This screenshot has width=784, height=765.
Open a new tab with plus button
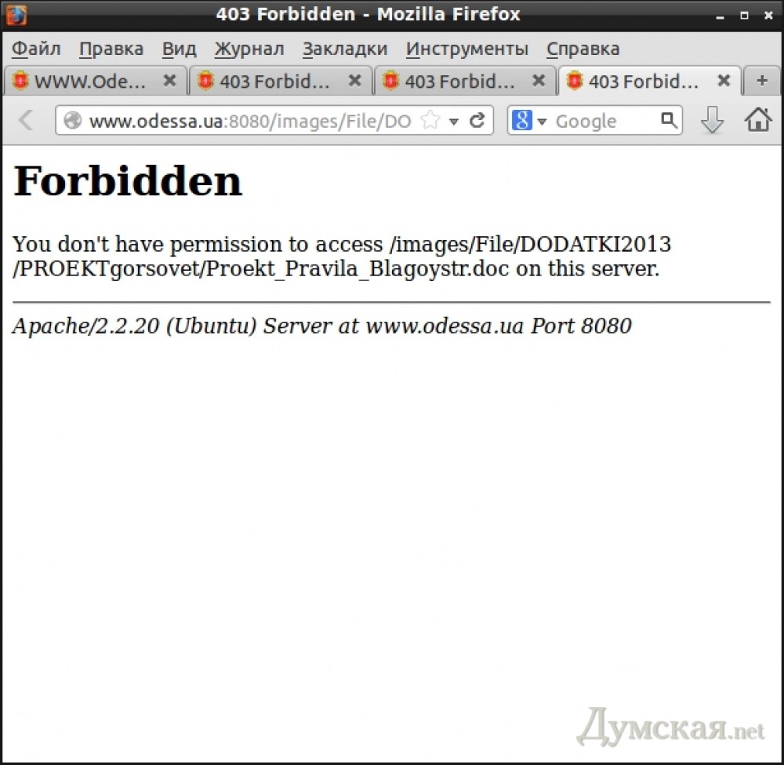pyautogui.click(x=761, y=81)
